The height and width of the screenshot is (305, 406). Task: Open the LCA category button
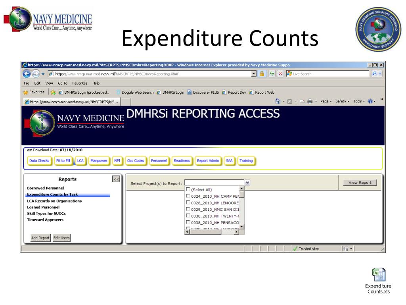point(80,161)
